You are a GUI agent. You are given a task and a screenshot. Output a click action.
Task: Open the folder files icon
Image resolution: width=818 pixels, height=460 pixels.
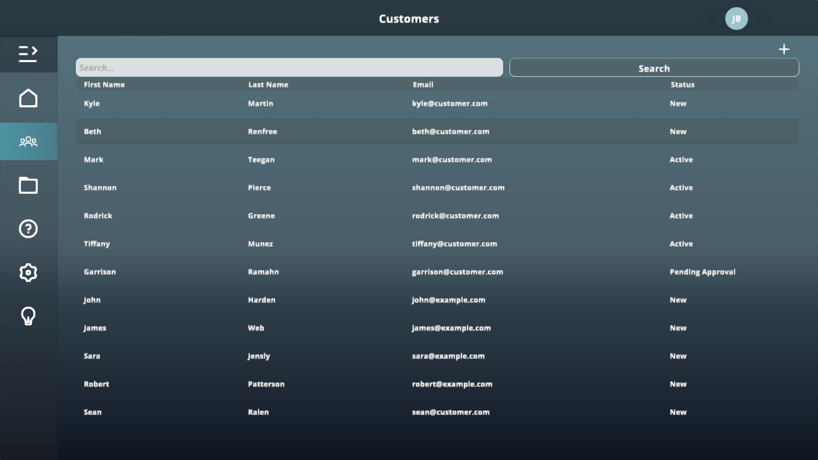pyautogui.click(x=28, y=185)
